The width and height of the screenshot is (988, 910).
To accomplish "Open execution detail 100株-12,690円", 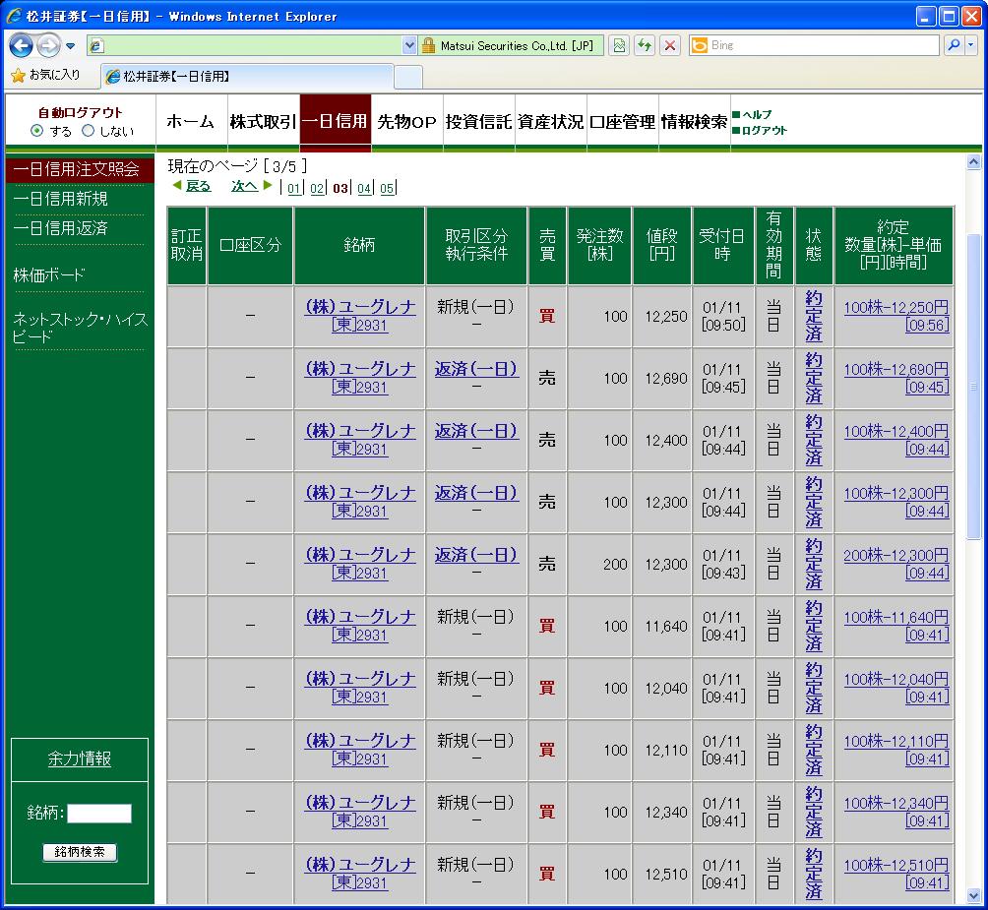I will click(896, 378).
